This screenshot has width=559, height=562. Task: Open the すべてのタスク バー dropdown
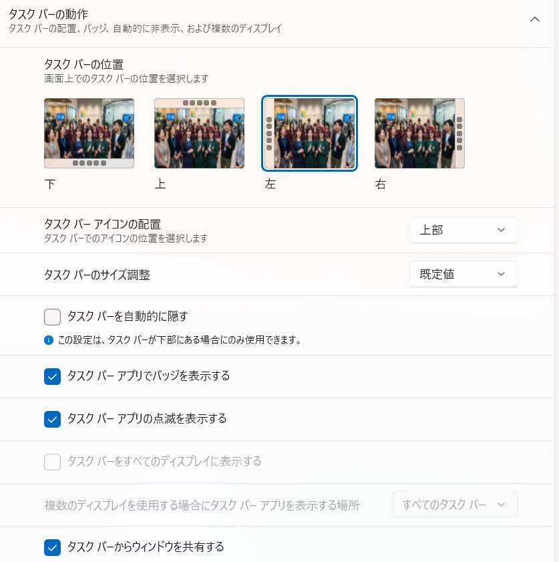tap(455, 505)
